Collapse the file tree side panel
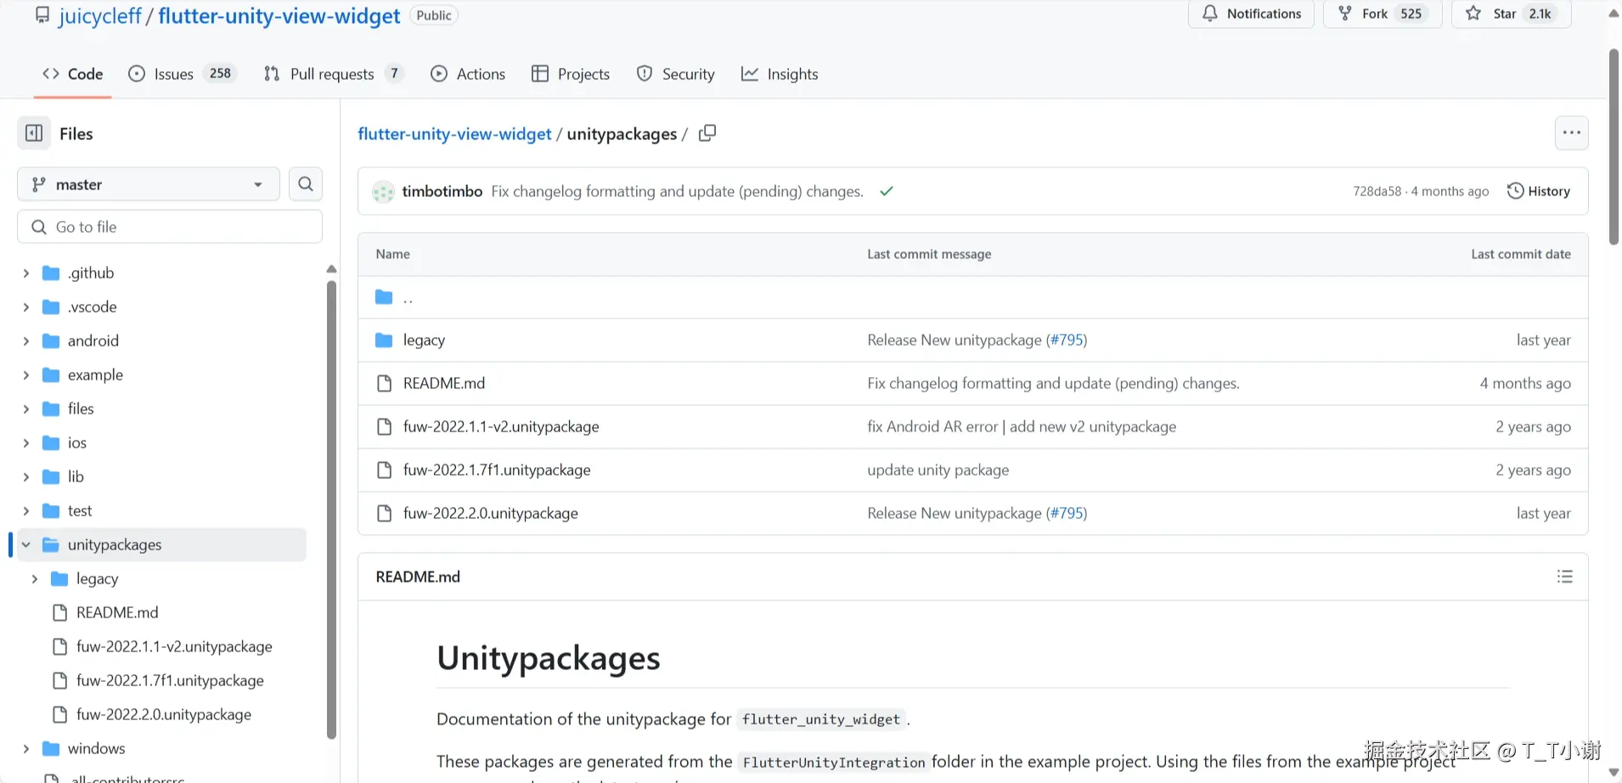The height and width of the screenshot is (783, 1622). (x=34, y=133)
